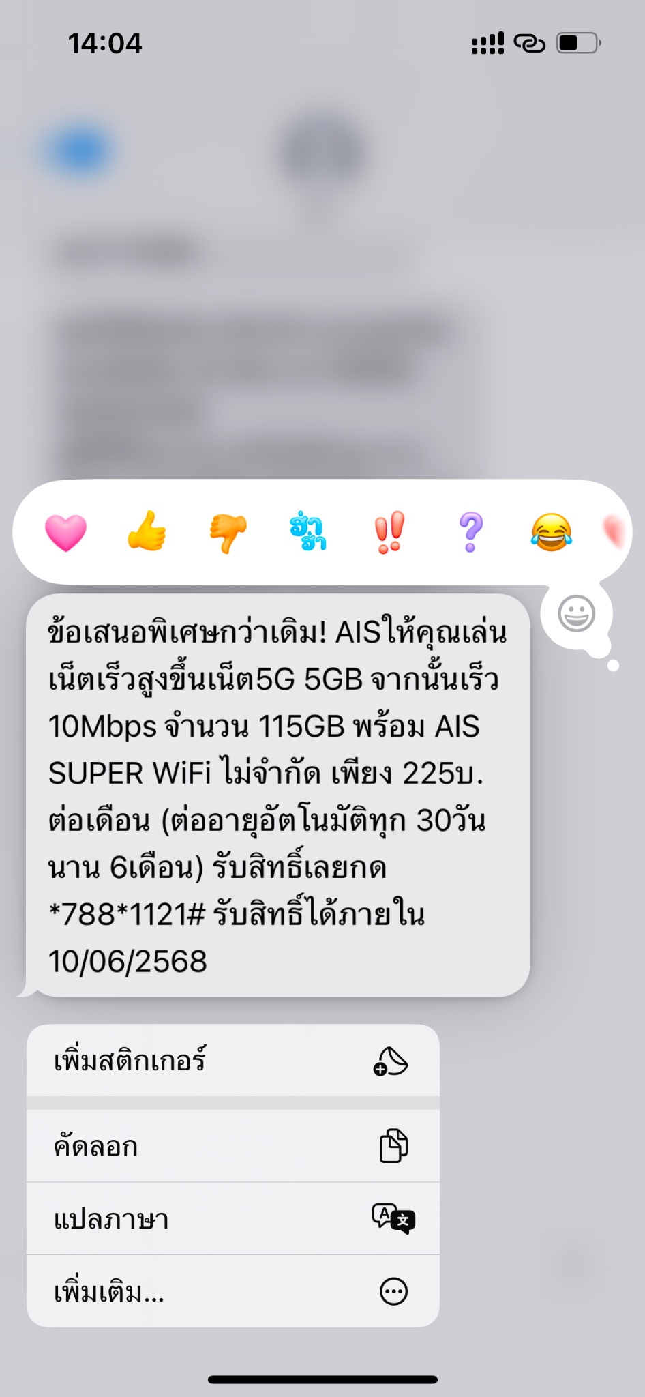
Task: Tap the partially visible emoji at the tapback bar's right edge
Action: (x=614, y=531)
